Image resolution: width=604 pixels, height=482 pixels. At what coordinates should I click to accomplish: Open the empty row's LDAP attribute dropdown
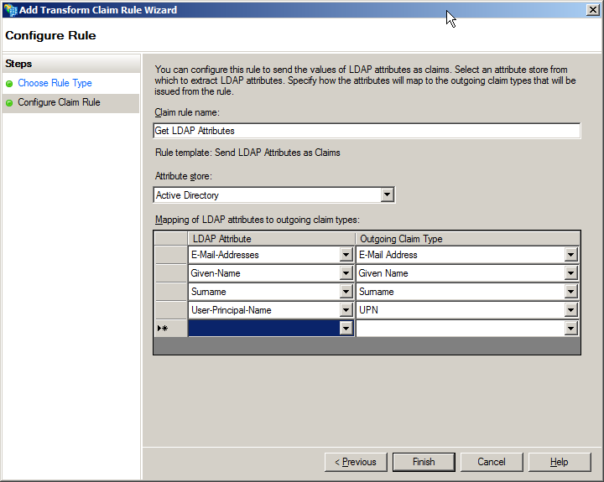346,329
